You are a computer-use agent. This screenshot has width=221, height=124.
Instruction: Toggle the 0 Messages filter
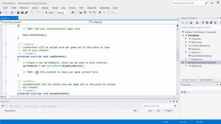[x=49, y=106]
